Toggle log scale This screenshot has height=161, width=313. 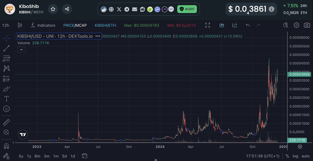(295, 156)
